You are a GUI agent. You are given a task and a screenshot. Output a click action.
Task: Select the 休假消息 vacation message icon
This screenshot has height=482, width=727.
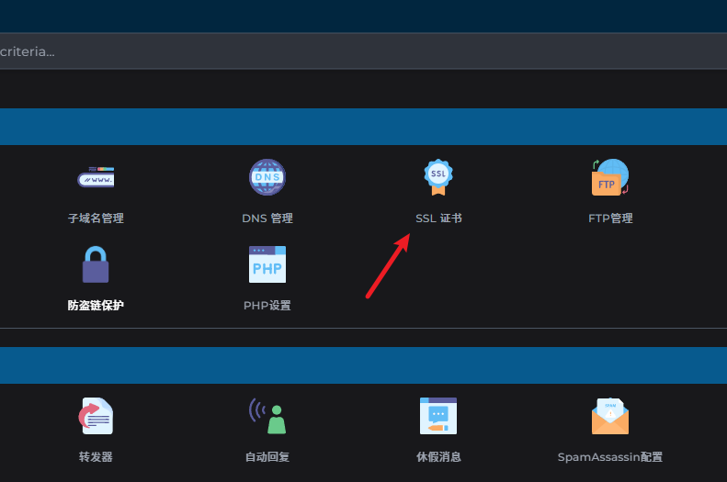(x=438, y=416)
